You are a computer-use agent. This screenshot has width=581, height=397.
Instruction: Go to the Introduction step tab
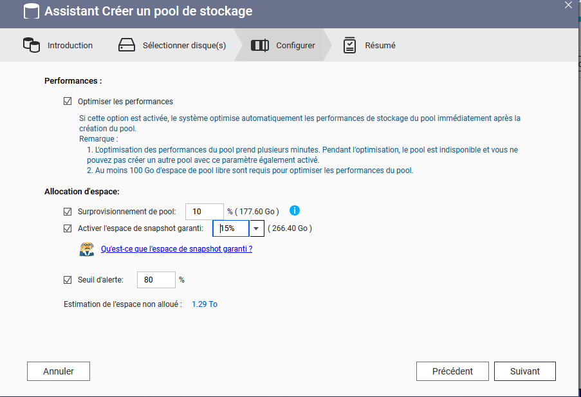click(69, 46)
